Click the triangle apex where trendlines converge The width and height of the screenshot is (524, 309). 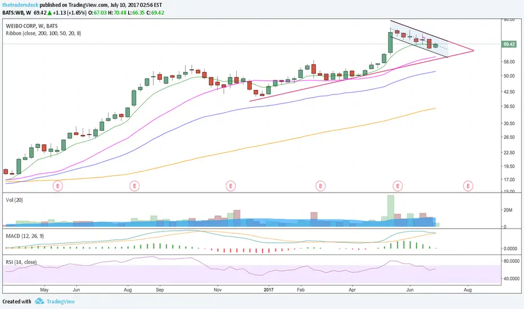[473, 51]
